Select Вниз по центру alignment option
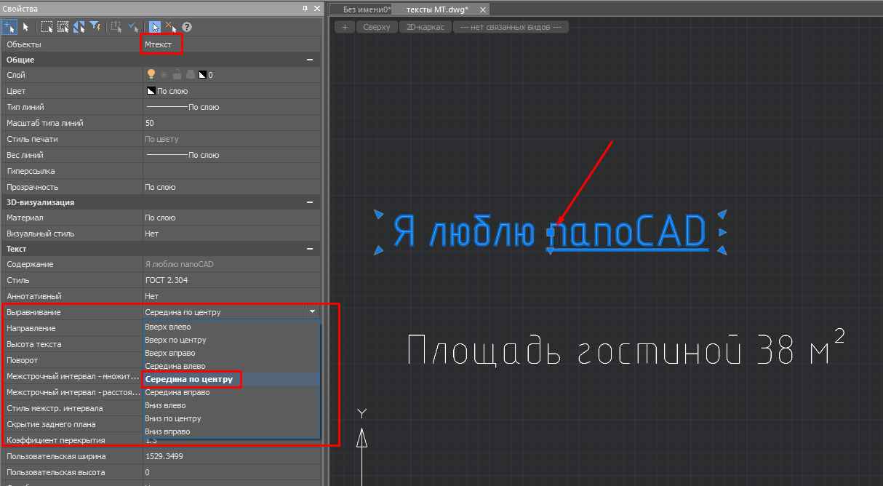 click(x=173, y=418)
